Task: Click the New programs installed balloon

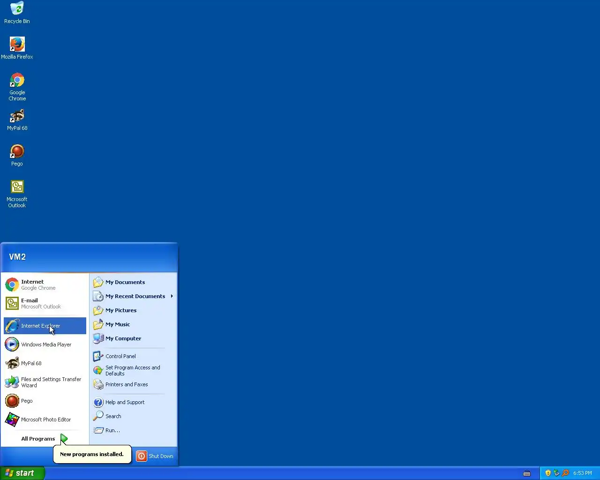Action: [92, 454]
